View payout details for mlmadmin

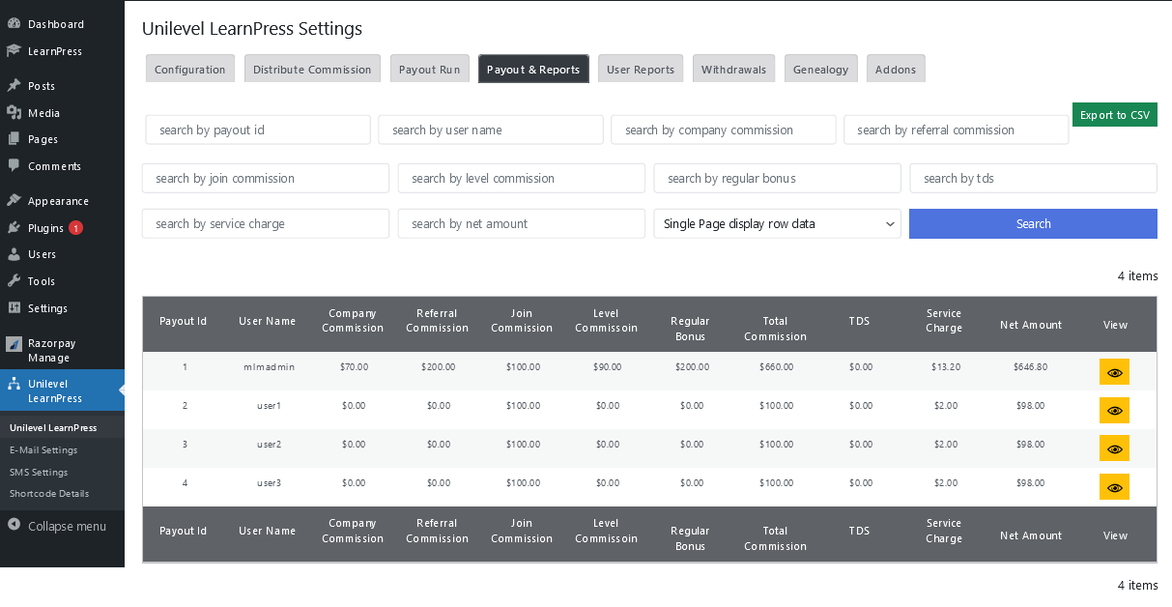[x=1114, y=371]
